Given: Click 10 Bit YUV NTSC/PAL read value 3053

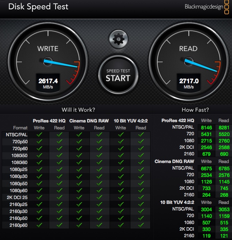Looking at the screenshot, I should pos(224,209).
